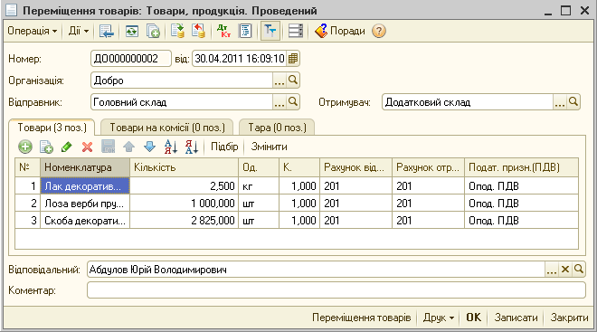The height and width of the screenshot is (332, 597).
Task: Open Отримувач warehouse with magnifier icon
Action: point(573,102)
